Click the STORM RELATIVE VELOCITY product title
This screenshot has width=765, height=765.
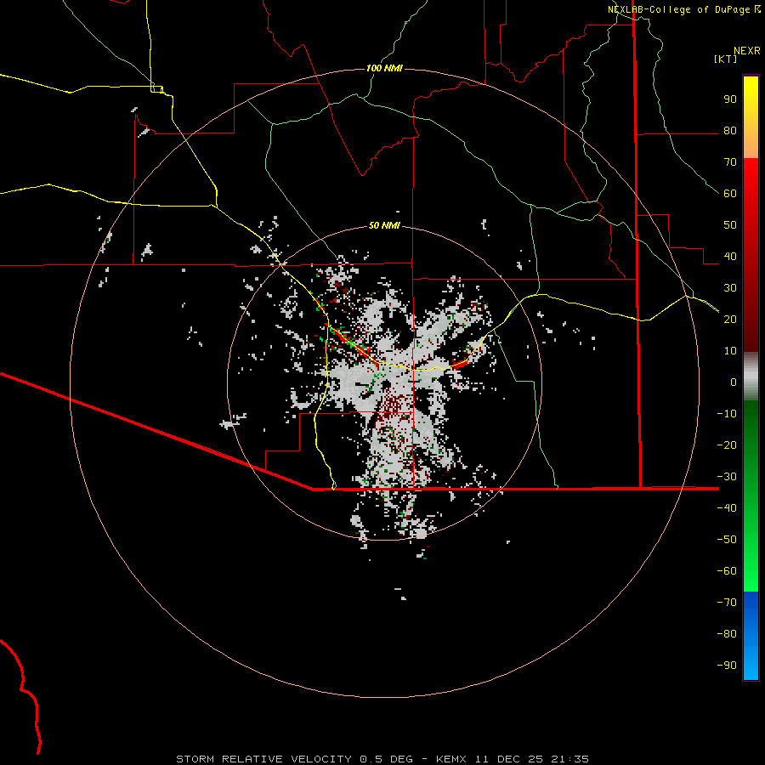pos(264,759)
